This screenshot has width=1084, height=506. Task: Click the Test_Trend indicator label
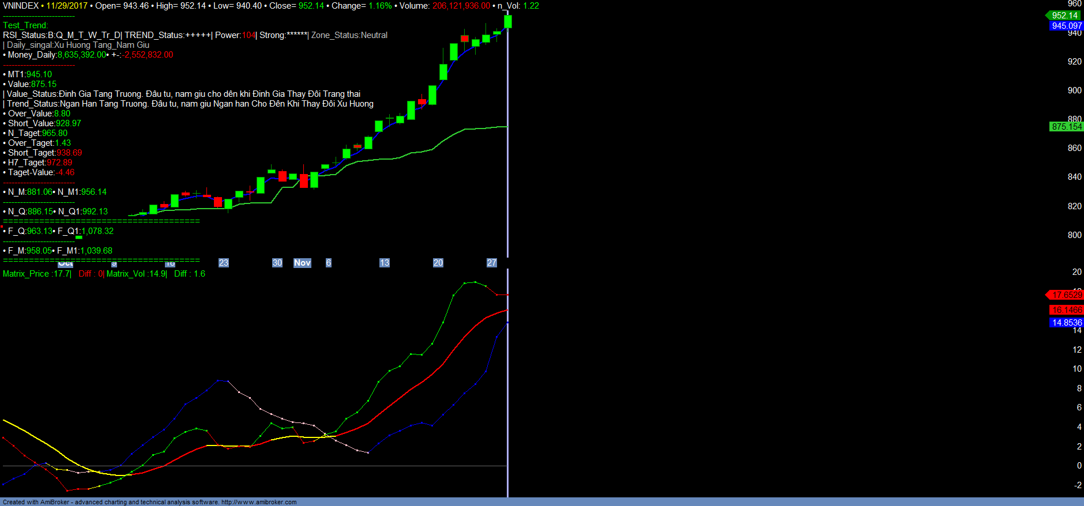pos(25,25)
